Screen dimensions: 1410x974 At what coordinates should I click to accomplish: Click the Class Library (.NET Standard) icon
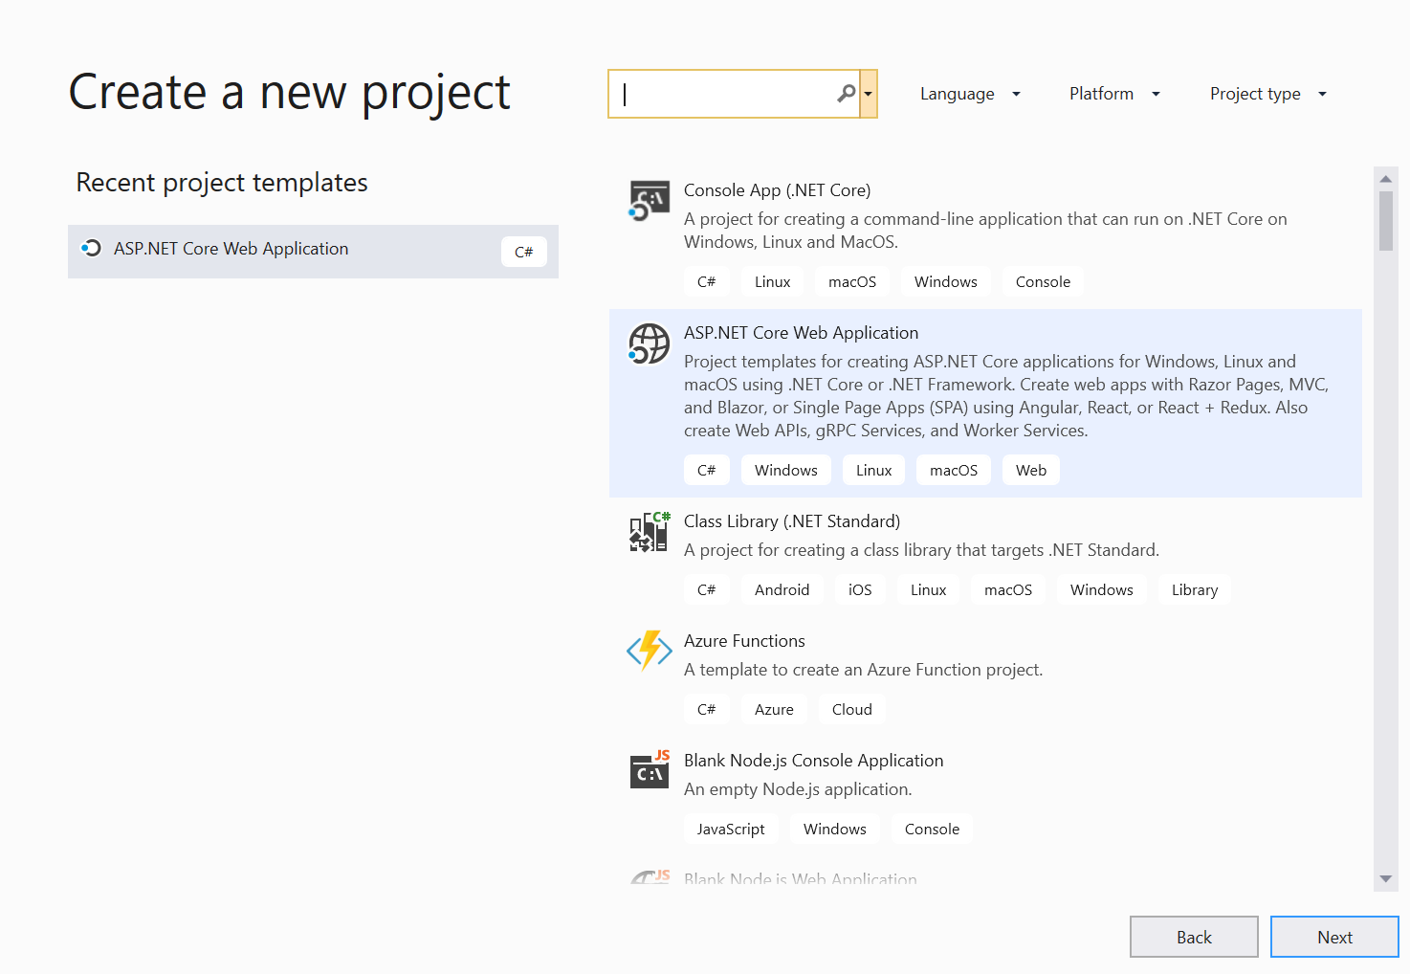649,534
